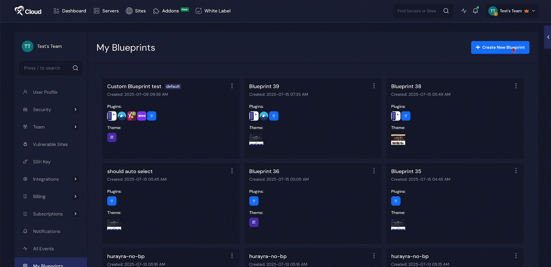The image size is (551, 267).
Task: Click the TT avatar beside Test's Team in sidebar
Action: click(x=28, y=46)
